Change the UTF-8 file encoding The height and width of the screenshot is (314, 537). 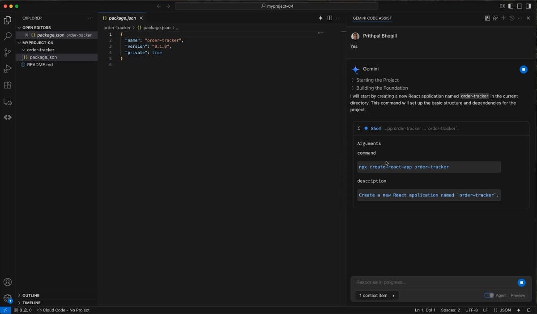pyautogui.click(x=471, y=310)
